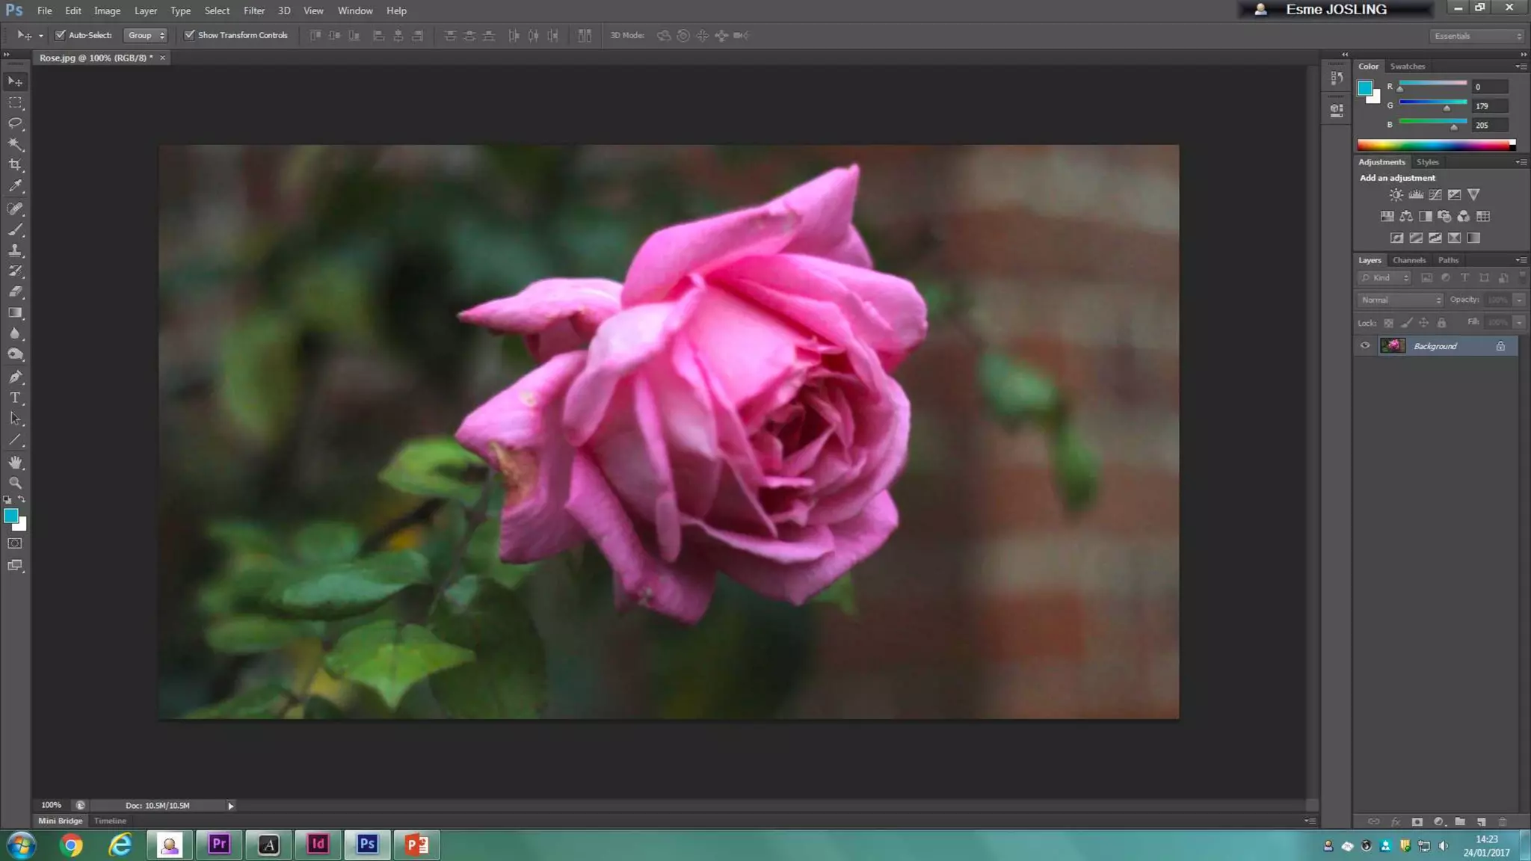Toggle lock transparent pixels
1531x861 pixels.
[x=1388, y=323]
